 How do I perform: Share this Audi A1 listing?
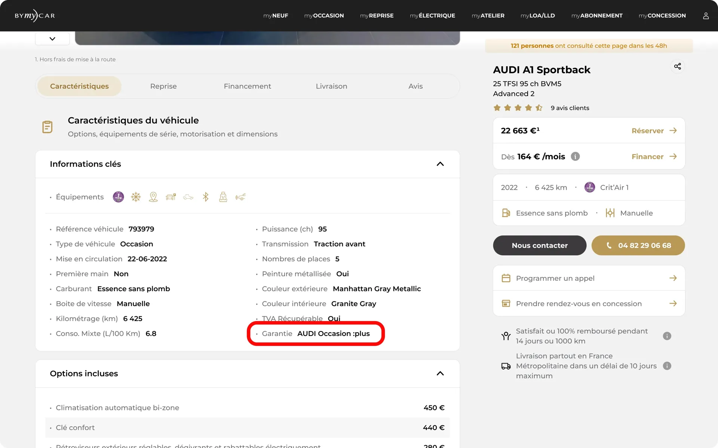coord(677,66)
